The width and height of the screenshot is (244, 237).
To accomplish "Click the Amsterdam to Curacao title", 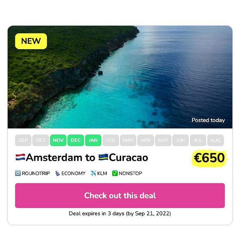I will pyautogui.click(x=82, y=157).
